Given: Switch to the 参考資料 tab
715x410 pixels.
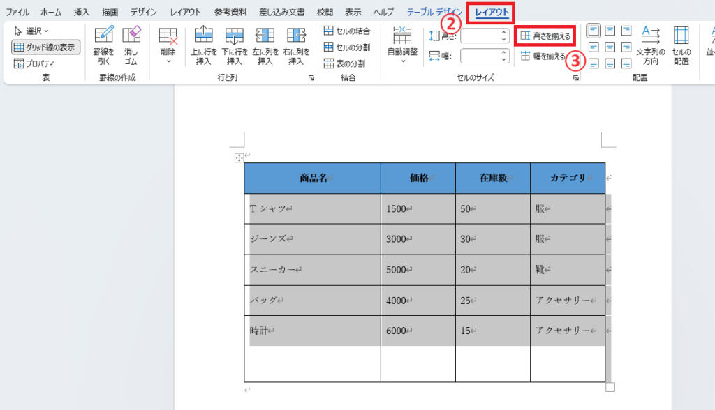Looking at the screenshot, I should pos(230,13).
